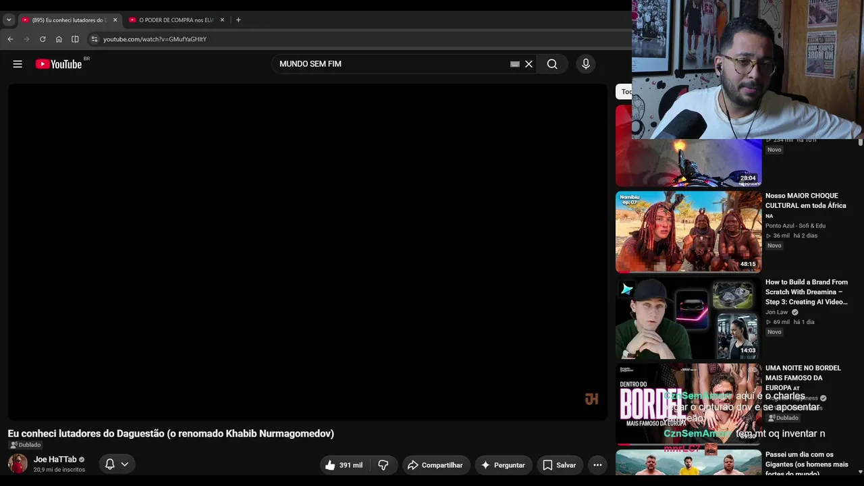Viewport: 864px width, 486px height.
Task: Open the on-screen keyboard icon in search
Action: (515, 64)
